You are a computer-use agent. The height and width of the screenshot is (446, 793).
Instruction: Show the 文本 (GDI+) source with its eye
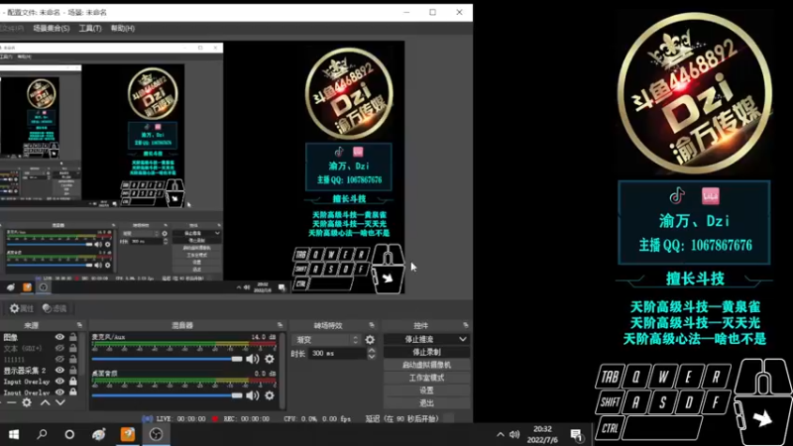59,348
